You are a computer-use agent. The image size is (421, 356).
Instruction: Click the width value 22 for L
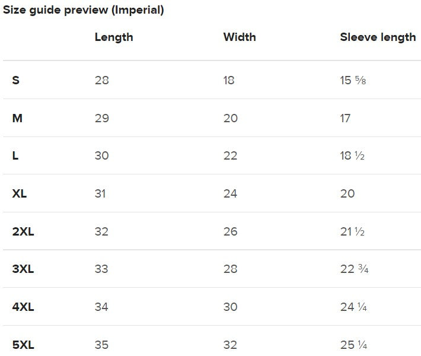[x=230, y=155]
